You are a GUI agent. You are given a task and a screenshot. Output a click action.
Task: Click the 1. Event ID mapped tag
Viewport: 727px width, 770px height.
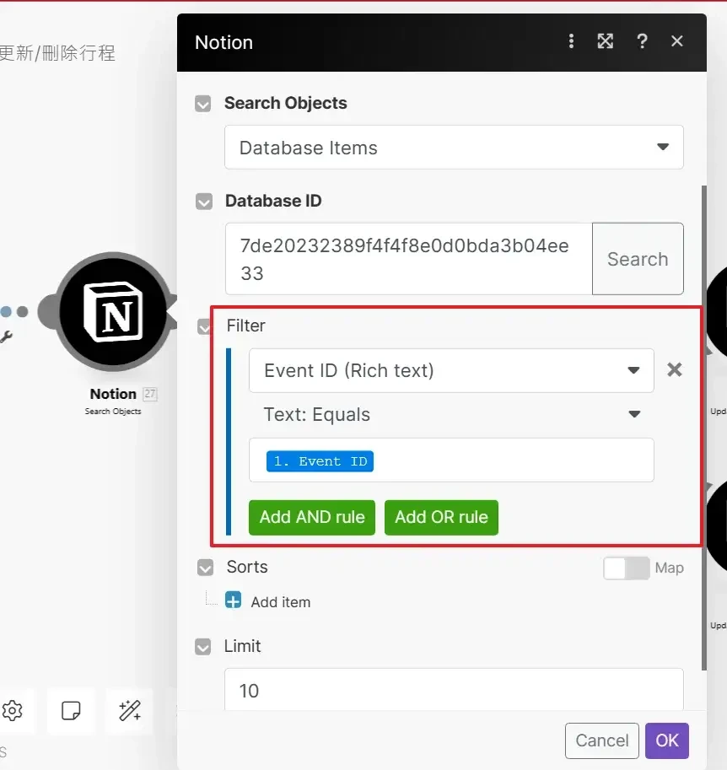(x=320, y=461)
